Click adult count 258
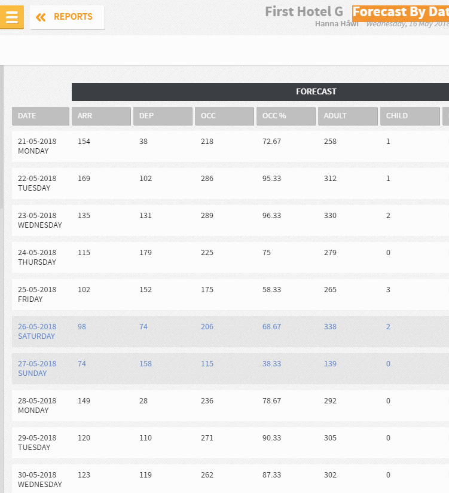This screenshot has width=449, height=493. (x=331, y=142)
